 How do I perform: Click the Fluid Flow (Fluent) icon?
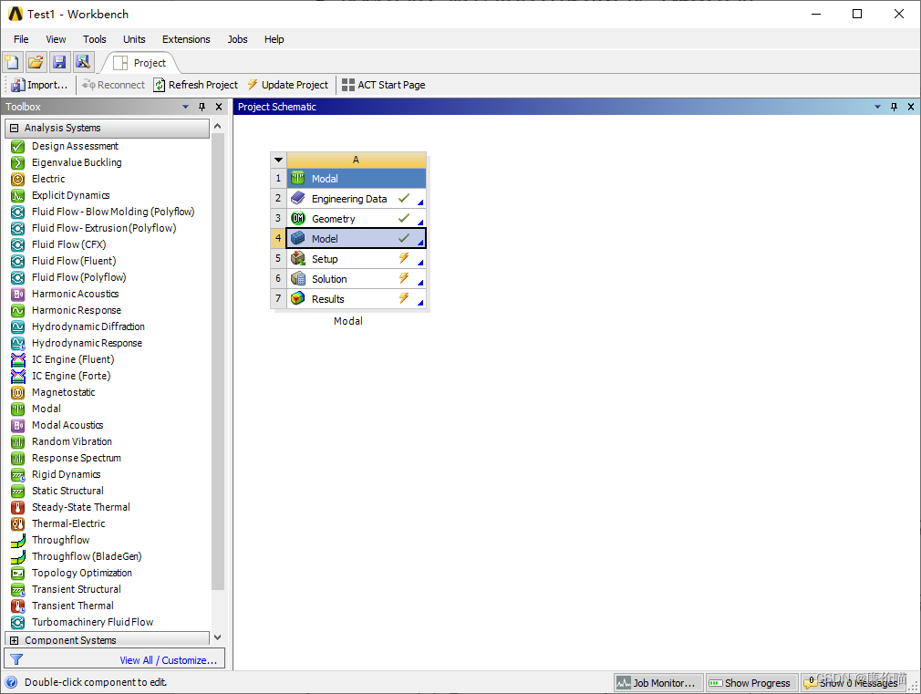(17, 261)
